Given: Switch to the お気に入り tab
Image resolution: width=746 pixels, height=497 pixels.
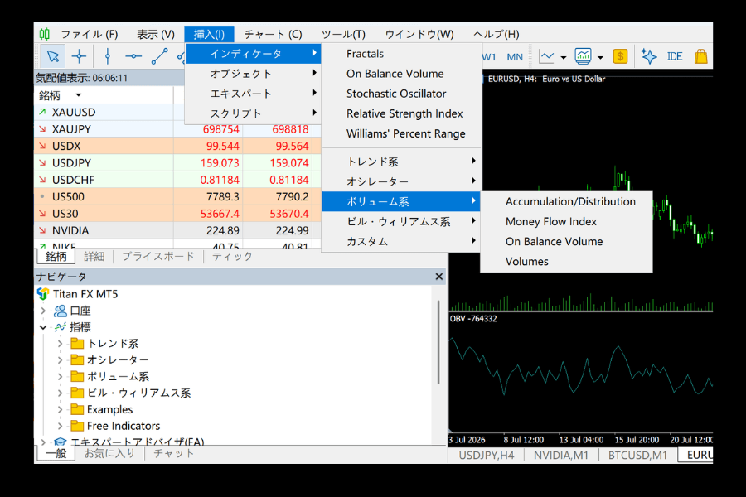Looking at the screenshot, I should (110, 454).
